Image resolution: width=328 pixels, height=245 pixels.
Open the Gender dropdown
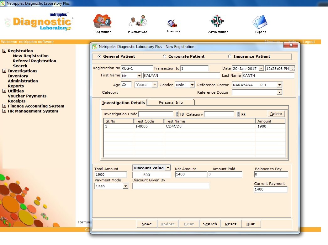click(192, 85)
